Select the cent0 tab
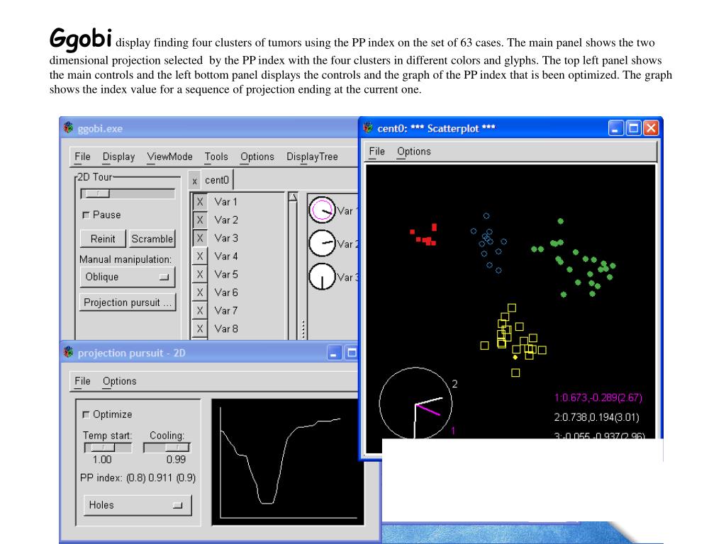Viewport: 726px width, 544px height. point(217,180)
